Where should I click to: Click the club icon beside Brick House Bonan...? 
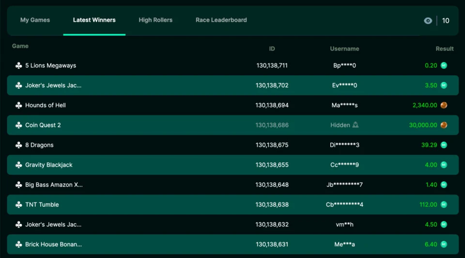(19, 244)
